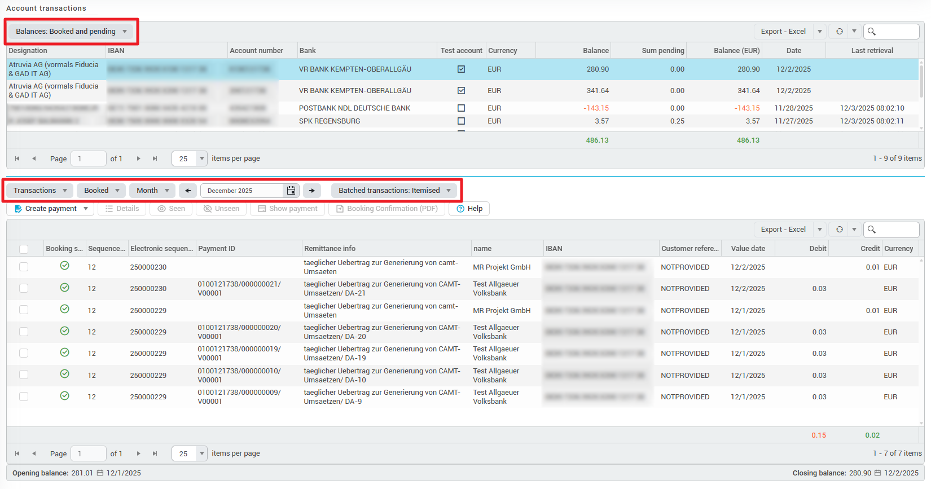This screenshot has height=489, width=931.
Task: Go to first page of transactions grid
Action: (x=17, y=453)
